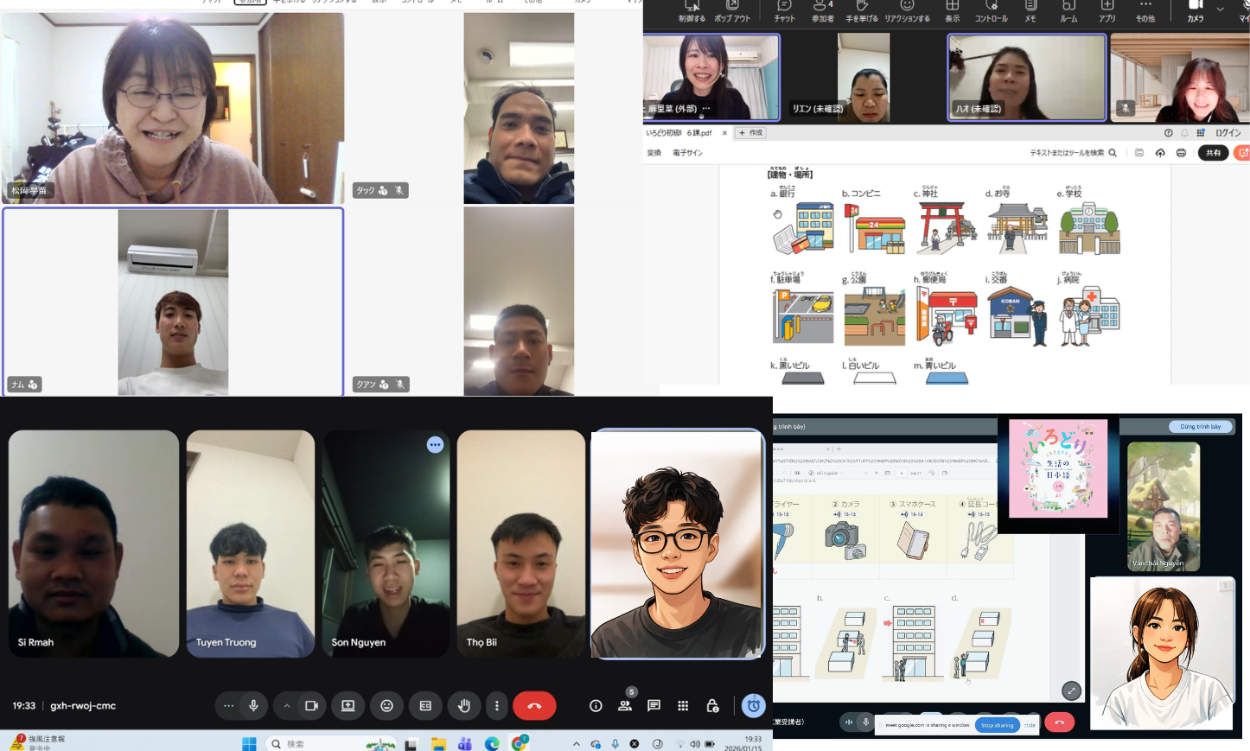
Task: Mute the microphone in Meet call bar
Action: click(253, 706)
